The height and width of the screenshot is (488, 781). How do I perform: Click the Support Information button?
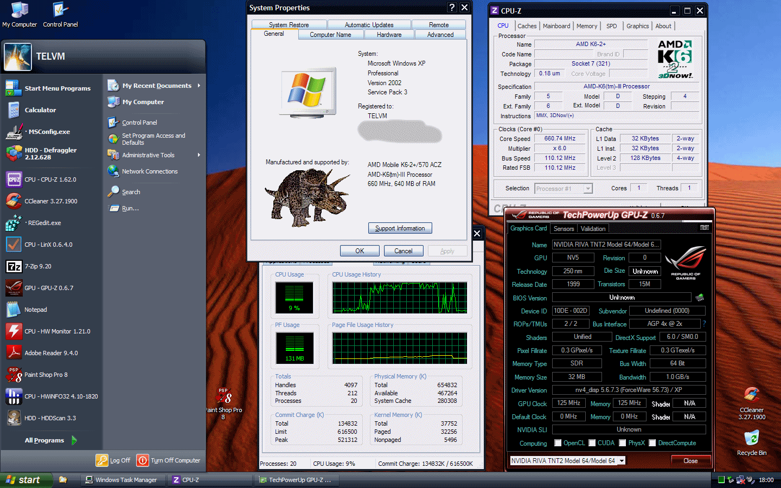[400, 228]
